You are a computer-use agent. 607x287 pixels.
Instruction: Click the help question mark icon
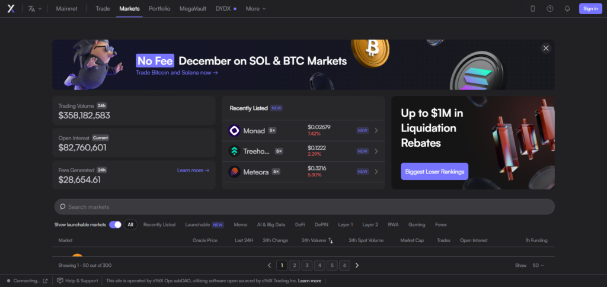(550, 9)
